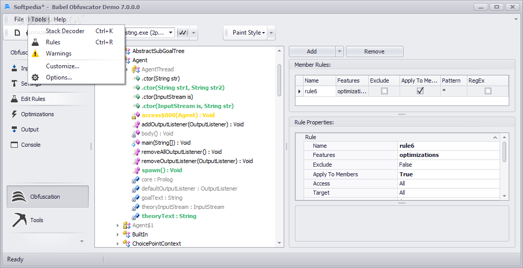Click the double-checkmark toolbar icon
This screenshot has height=268, width=523.
[x=183, y=33]
